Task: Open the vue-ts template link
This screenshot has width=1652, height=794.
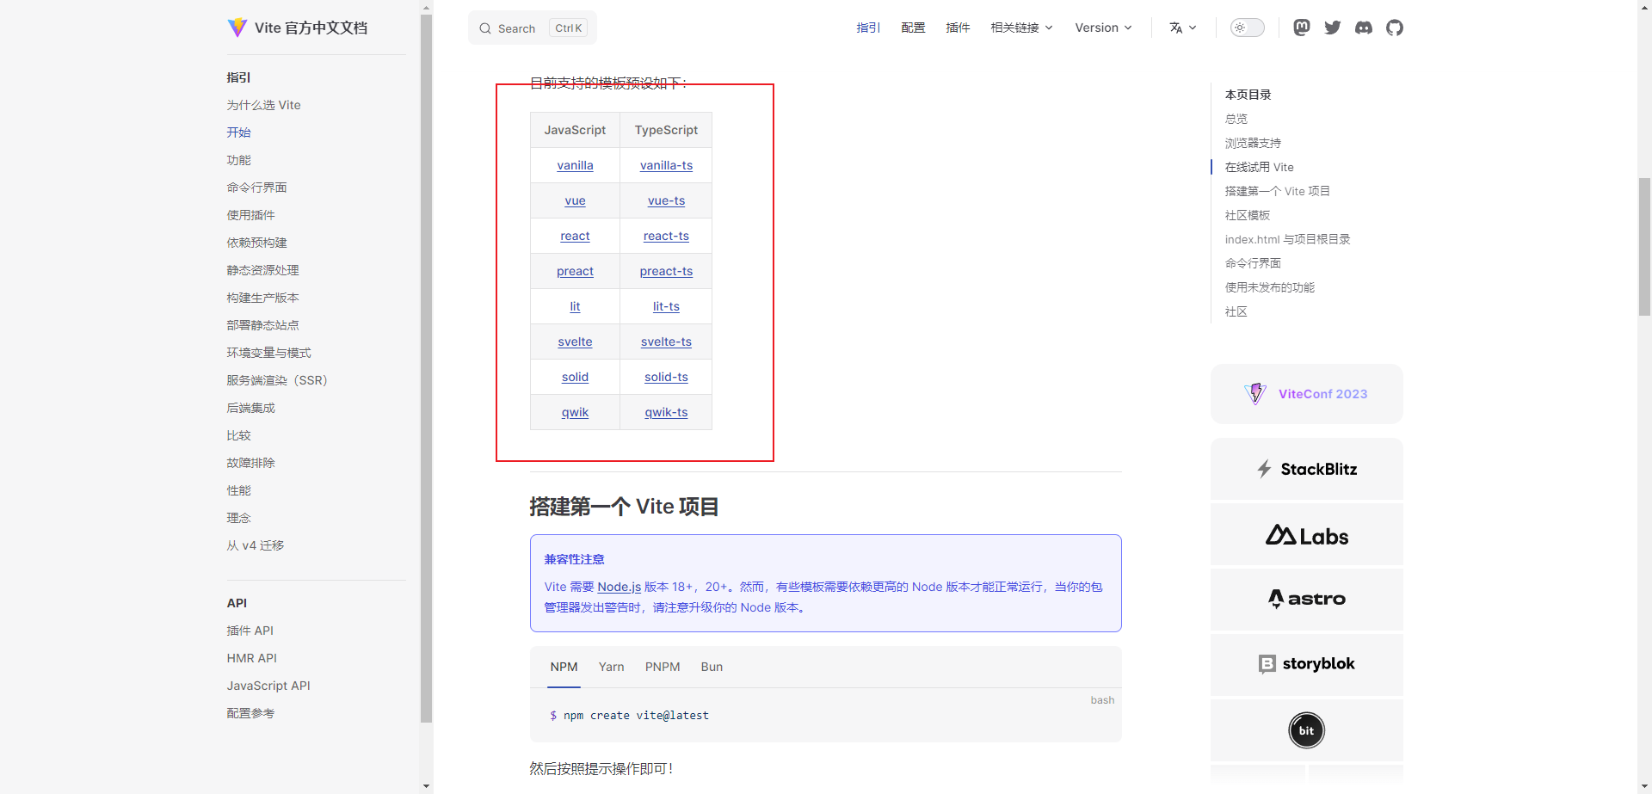Action: tap(666, 200)
